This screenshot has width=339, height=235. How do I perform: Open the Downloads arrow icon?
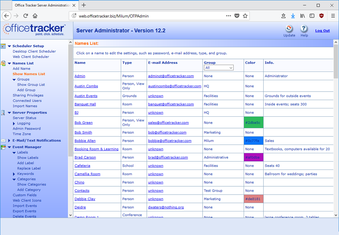point(293,16)
